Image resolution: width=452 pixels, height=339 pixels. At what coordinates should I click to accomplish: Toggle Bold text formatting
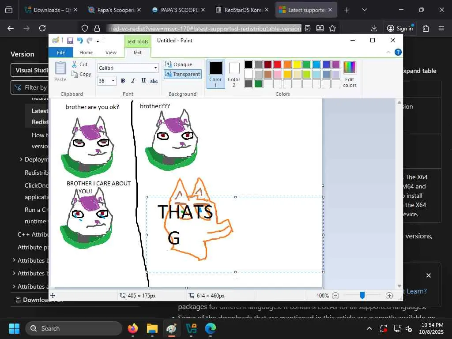(123, 81)
